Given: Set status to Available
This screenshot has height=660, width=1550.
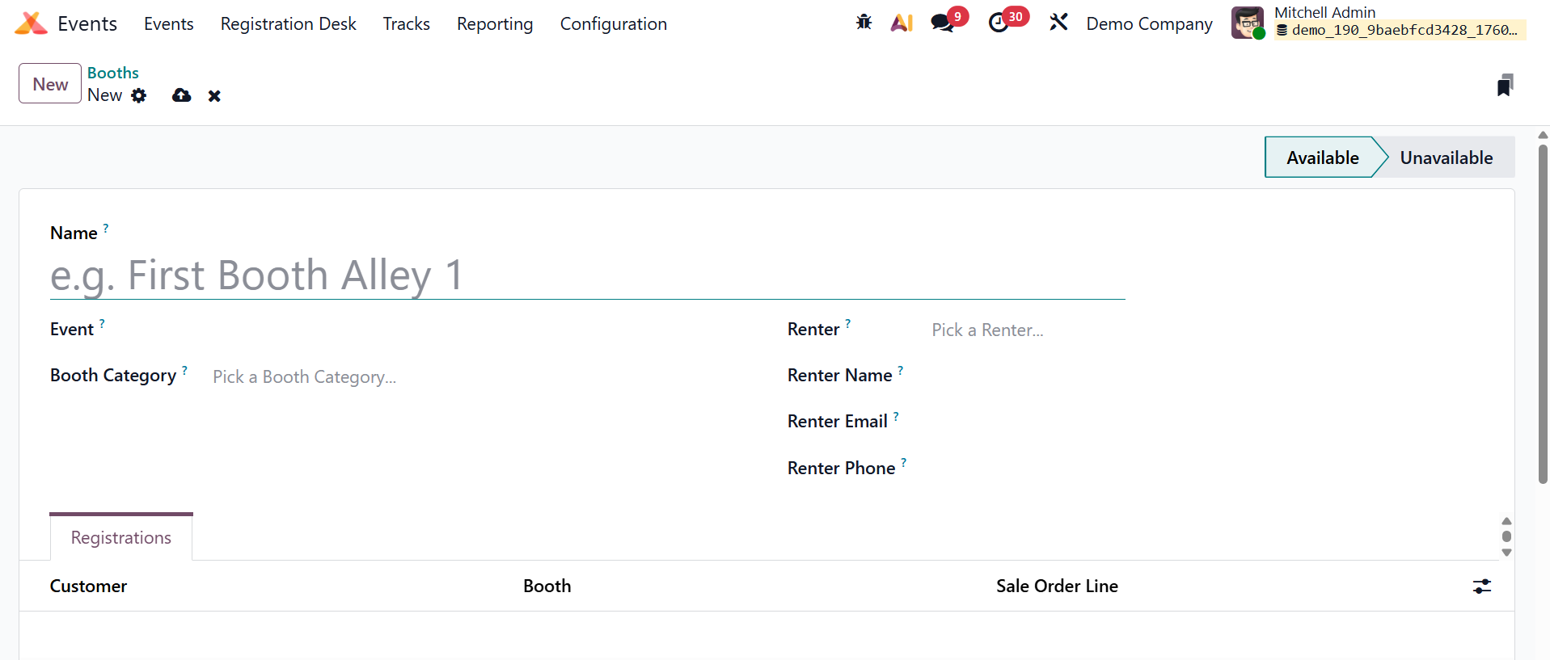Looking at the screenshot, I should click(1322, 158).
